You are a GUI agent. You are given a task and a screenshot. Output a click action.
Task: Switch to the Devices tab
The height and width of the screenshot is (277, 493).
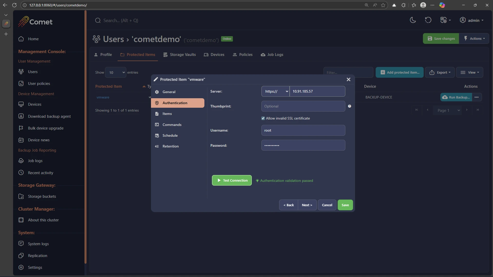tap(214, 55)
